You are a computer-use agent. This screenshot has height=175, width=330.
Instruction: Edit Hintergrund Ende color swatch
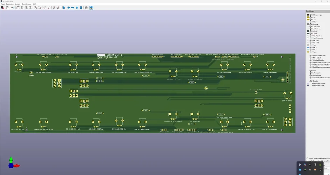308,85
